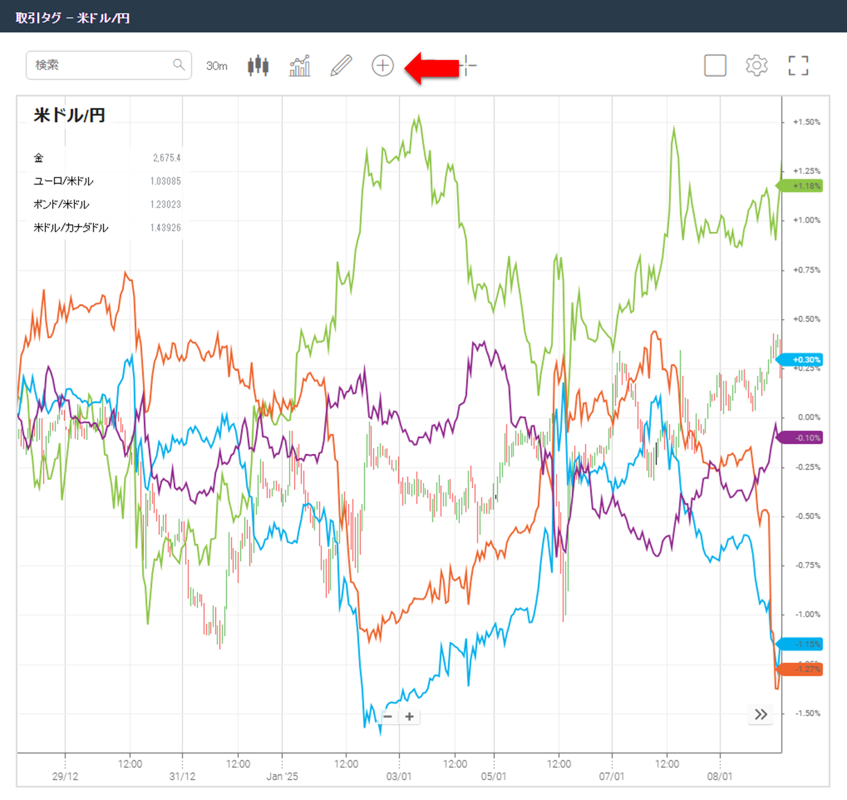Click the single-window layout square icon

coord(715,65)
